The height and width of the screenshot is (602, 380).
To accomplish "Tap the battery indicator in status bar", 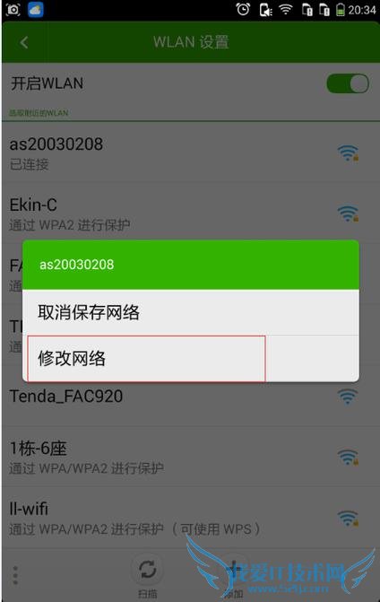I will coord(341,10).
